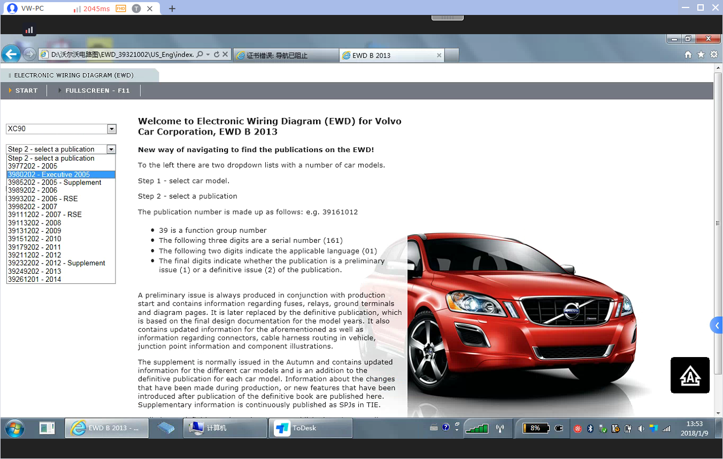Click the red round tray icon
This screenshot has height=459, width=723.
[x=578, y=428]
